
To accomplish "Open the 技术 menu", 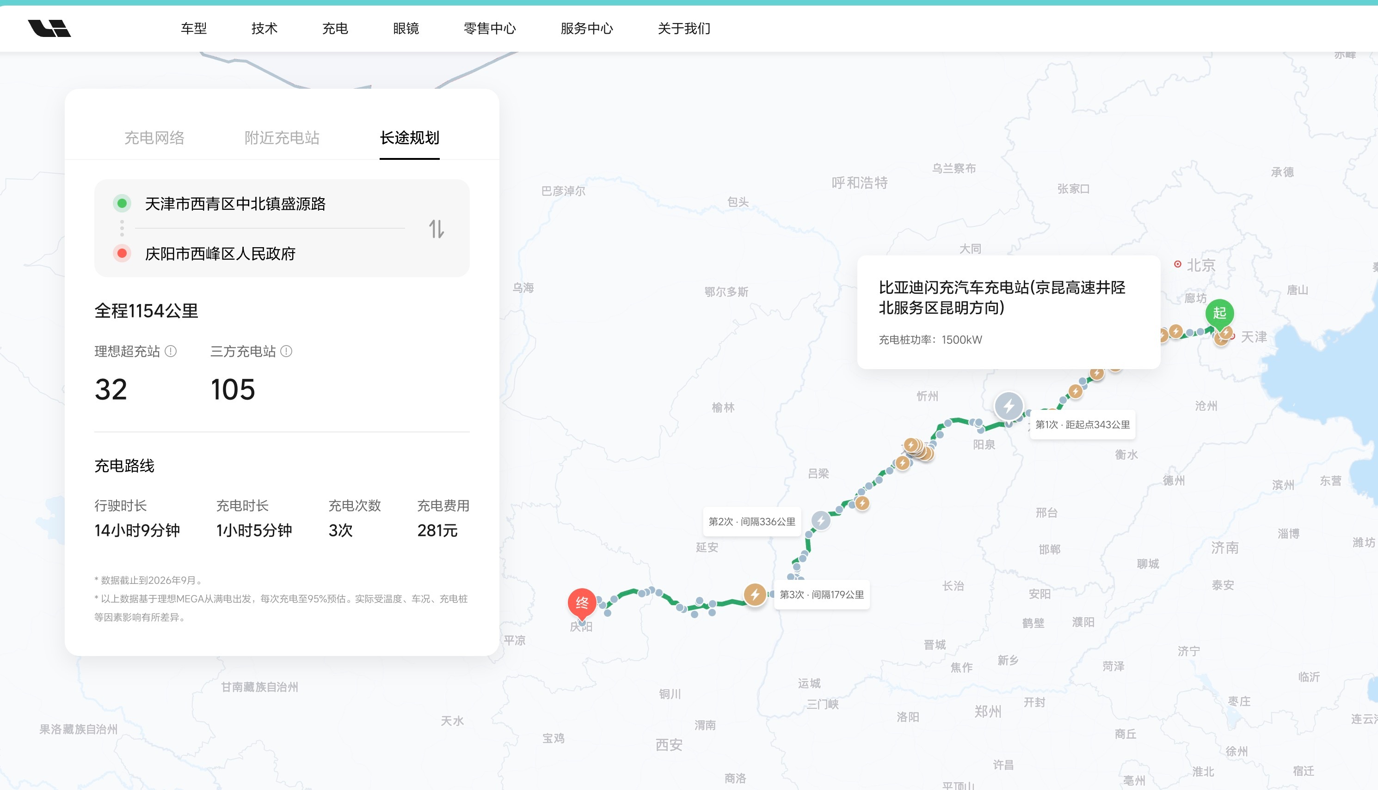I will point(265,28).
